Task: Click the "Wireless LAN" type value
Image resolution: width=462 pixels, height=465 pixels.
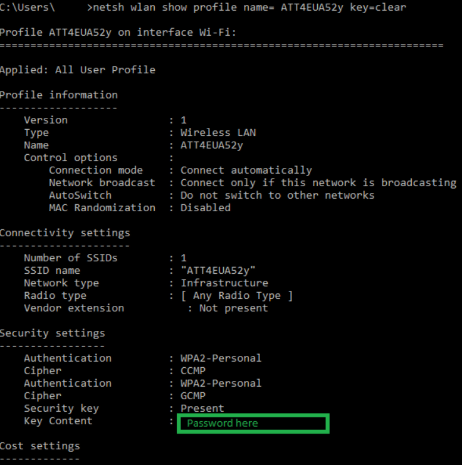Action: (x=218, y=132)
